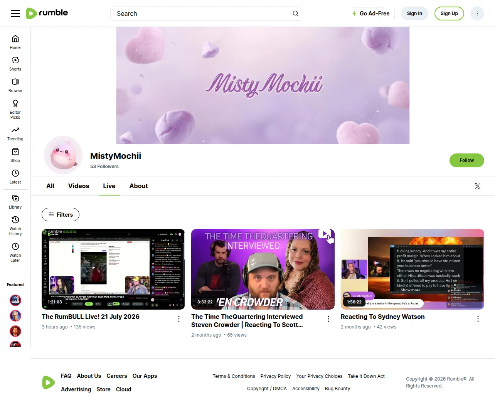Open Reacting To Sydney Watson thumbnail
495x406 pixels.
click(412, 269)
